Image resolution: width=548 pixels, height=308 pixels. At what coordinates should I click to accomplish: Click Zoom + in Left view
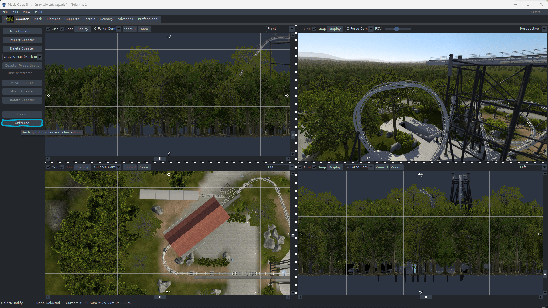[x=382, y=167]
